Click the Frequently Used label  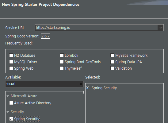(19, 43)
